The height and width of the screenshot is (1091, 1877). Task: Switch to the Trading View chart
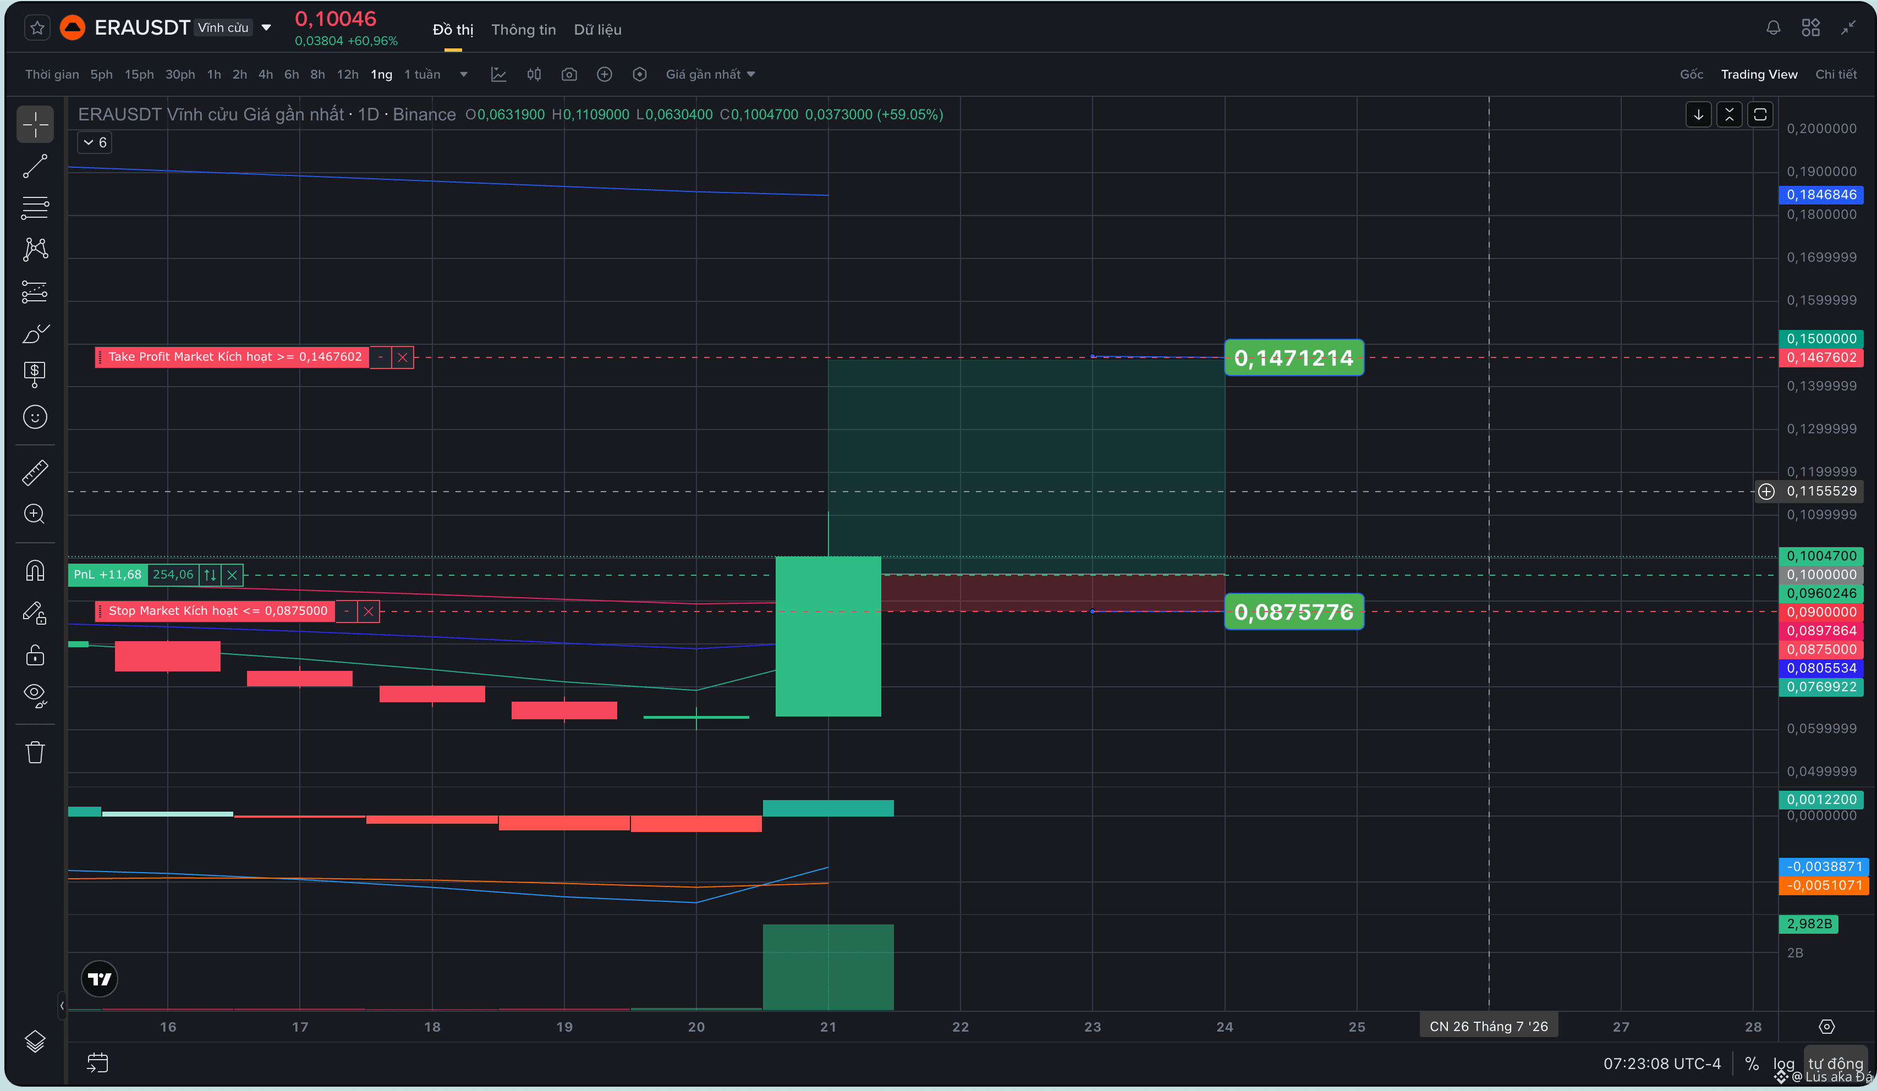(x=1759, y=74)
